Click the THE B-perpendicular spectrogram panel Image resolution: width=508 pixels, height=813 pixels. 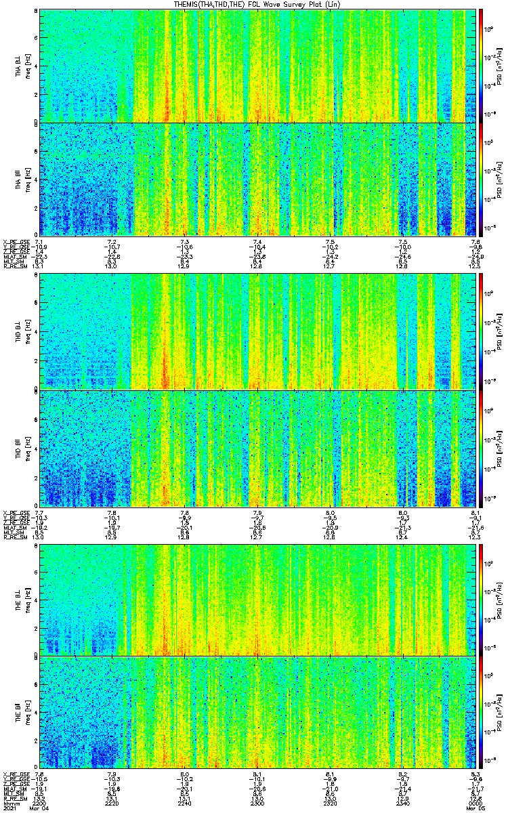[257, 600]
